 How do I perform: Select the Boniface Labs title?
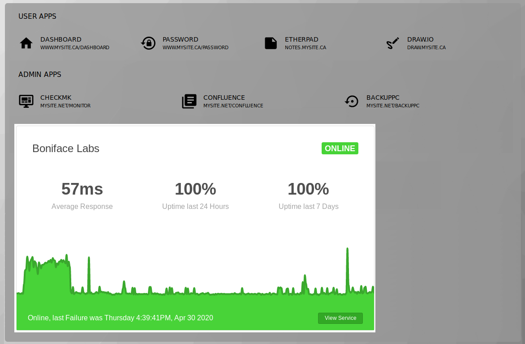tap(65, 148)
